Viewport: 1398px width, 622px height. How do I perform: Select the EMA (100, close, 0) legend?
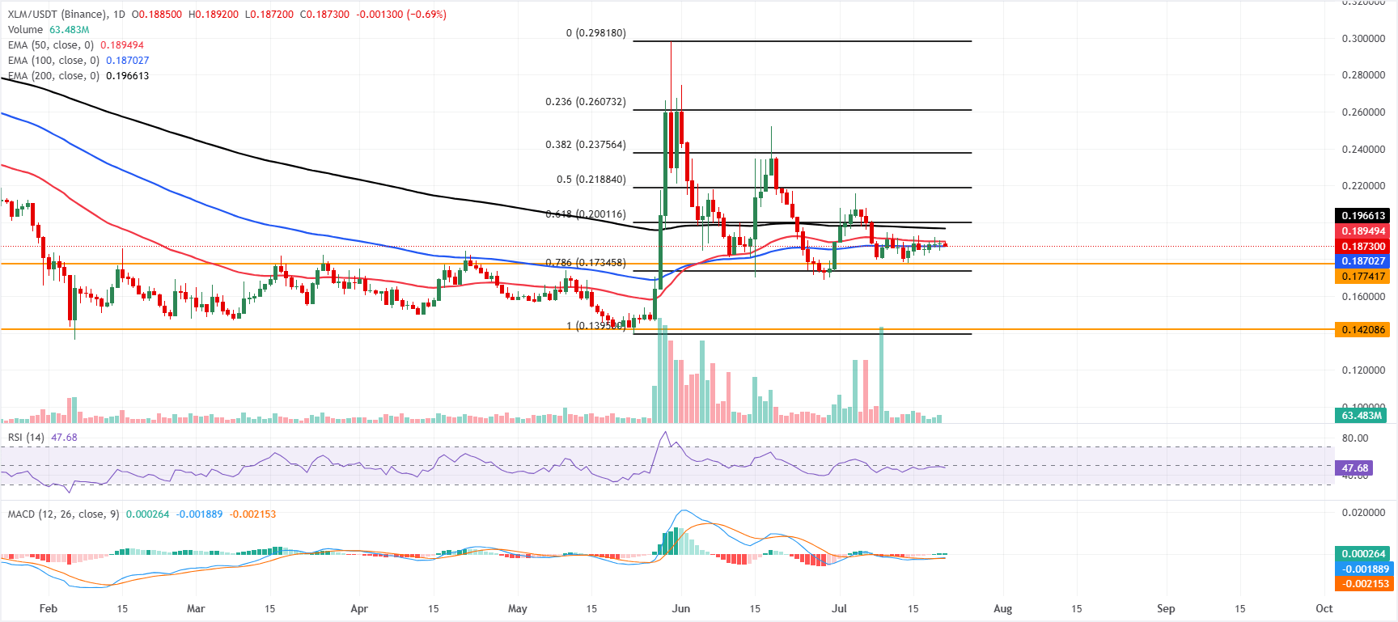[78, 61]
